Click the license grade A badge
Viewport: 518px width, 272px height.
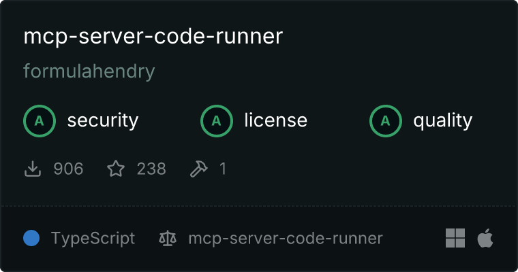216,120
